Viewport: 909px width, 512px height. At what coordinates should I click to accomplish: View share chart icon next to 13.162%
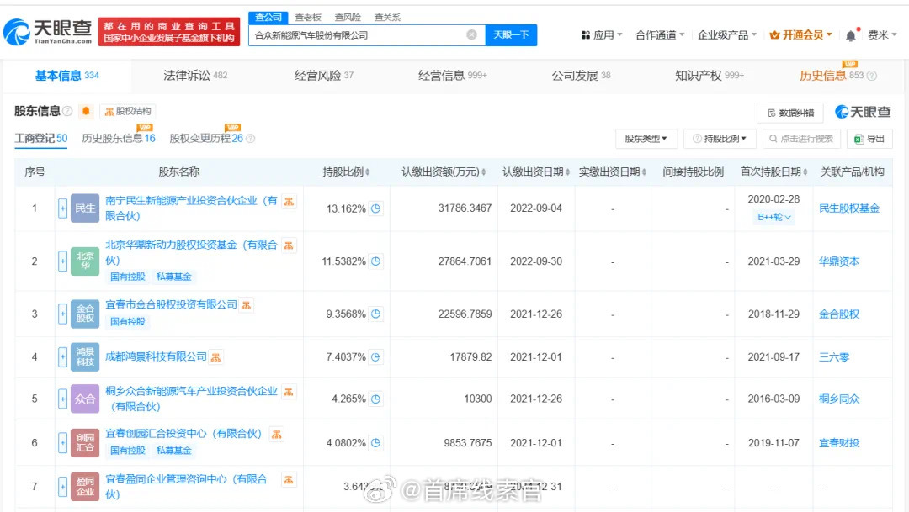point(375,208)
